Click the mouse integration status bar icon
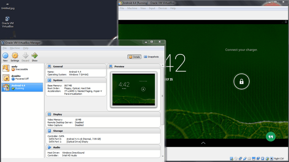Screen dimensions: 289x162 pos(267,158)
